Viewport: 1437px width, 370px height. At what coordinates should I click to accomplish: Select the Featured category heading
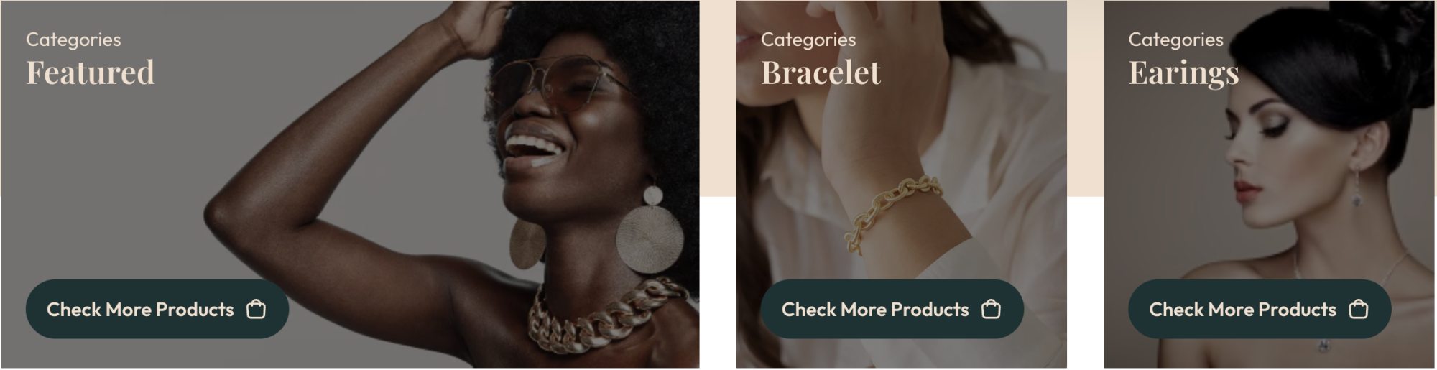pos(91,73)
